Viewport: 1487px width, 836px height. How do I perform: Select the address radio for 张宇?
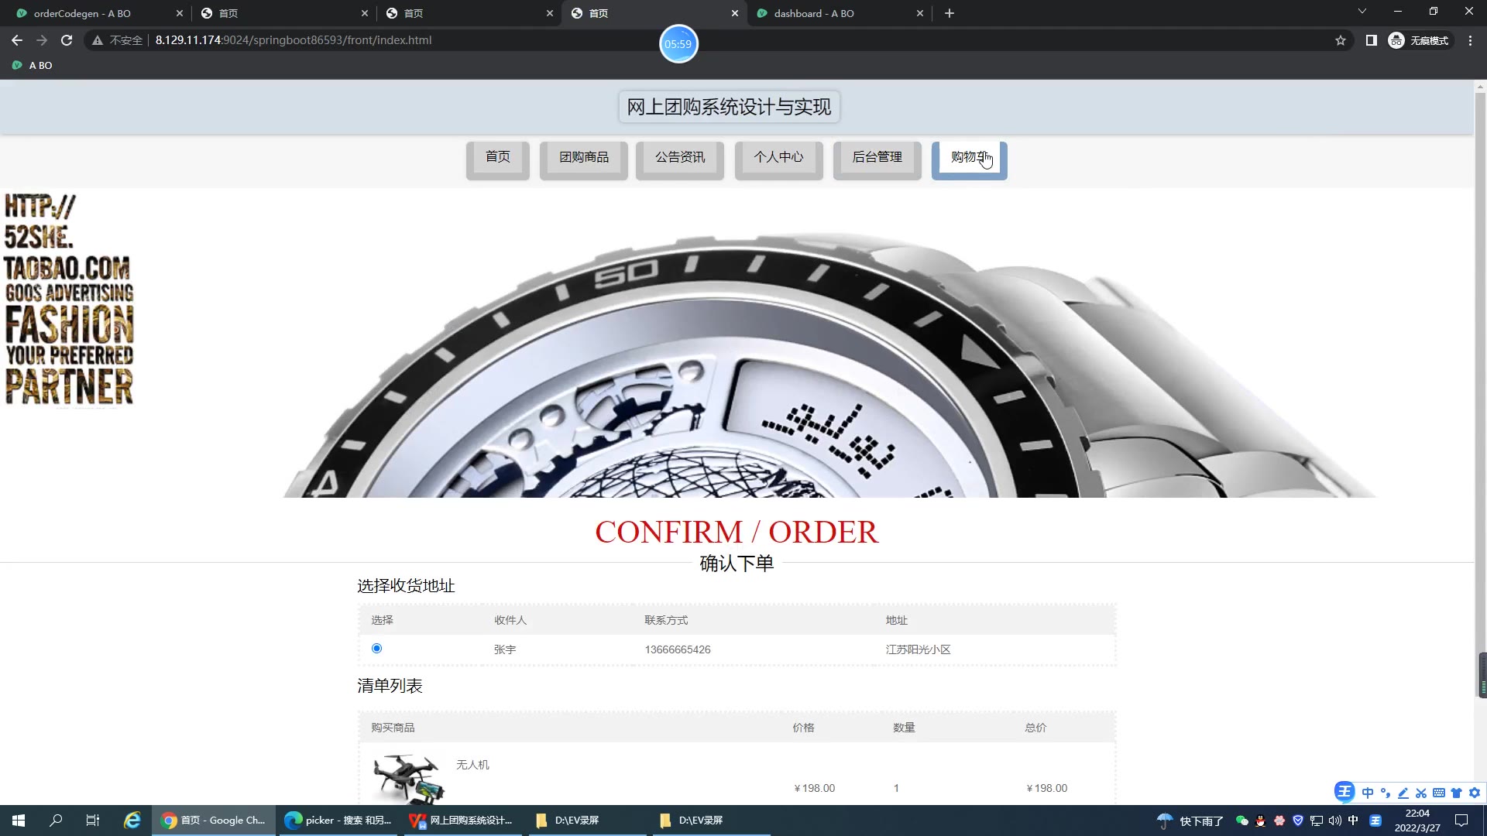click(377, 649)
